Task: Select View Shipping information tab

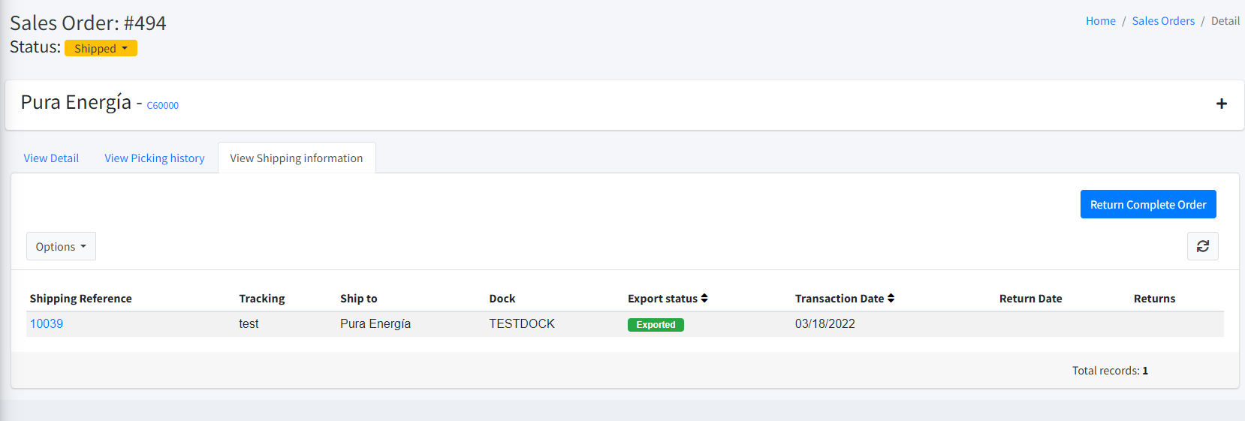Action: coord(296,158)
